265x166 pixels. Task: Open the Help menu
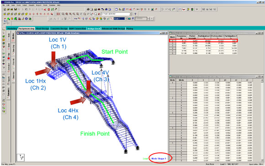coord(58,5)
